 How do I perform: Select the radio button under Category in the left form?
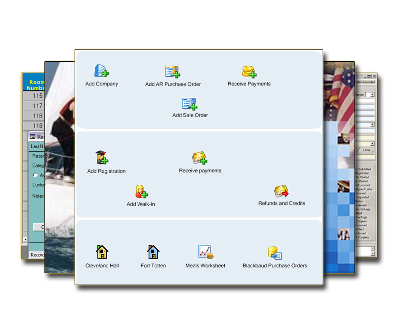pos(35,175)
